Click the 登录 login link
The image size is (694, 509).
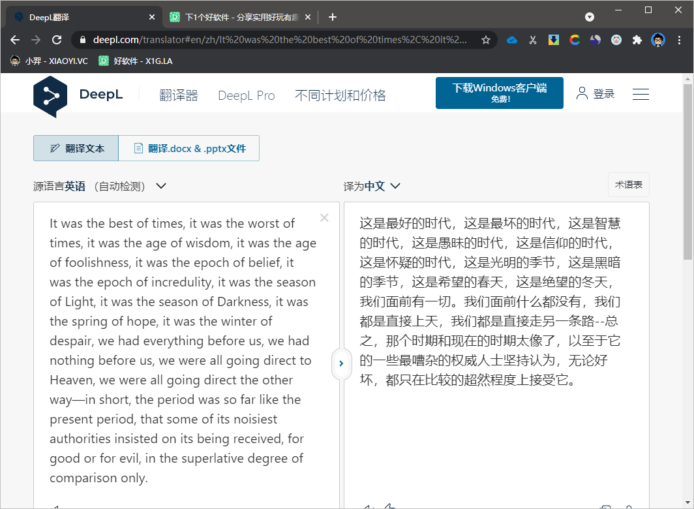(x=596, y=94)
